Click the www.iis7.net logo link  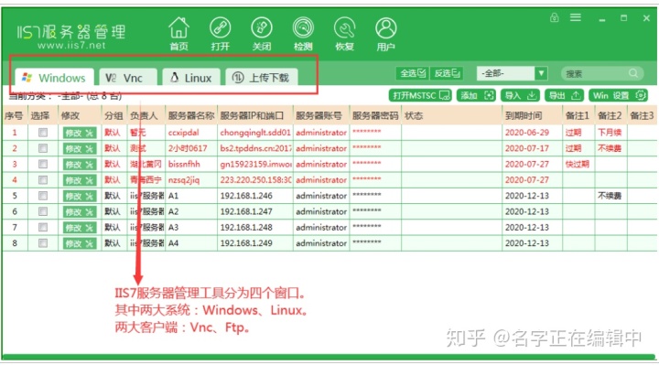71,46
